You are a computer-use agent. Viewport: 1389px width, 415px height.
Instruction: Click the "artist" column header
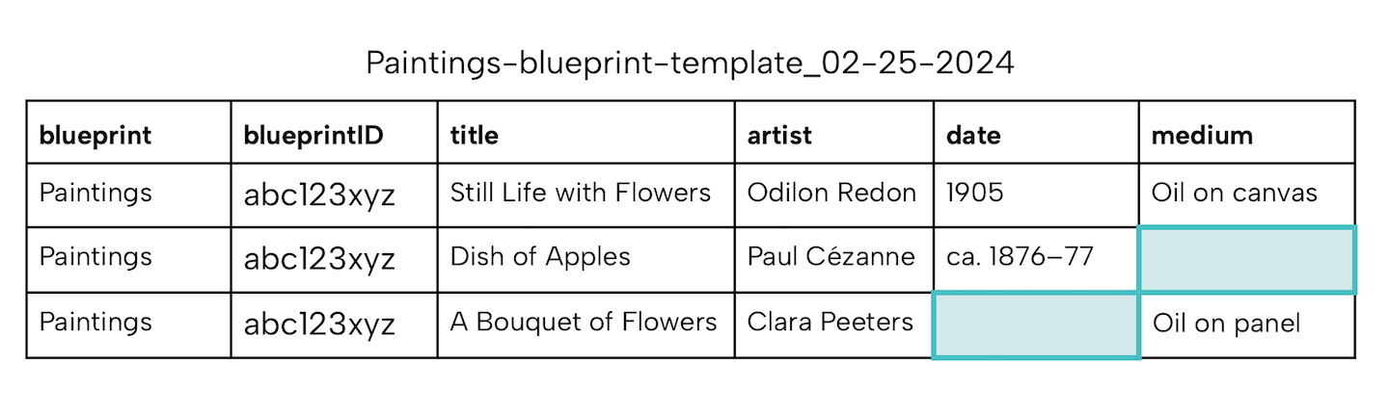pyautogui.click(x=779, y=136)
